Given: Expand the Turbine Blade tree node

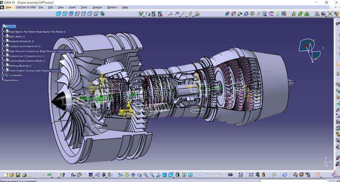Looking at the screenshot, I should pyautogui.click(x=3, y=61).
